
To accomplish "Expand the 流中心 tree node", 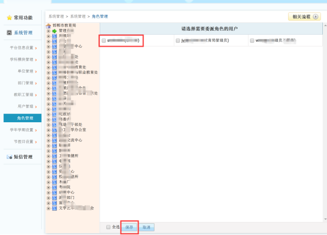I will [x=48, y=141].
